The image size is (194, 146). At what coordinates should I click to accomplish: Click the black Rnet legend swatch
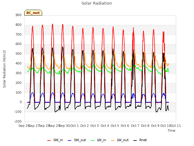[x=135, y=141]
